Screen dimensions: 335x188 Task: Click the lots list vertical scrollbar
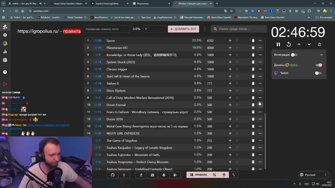265,141
